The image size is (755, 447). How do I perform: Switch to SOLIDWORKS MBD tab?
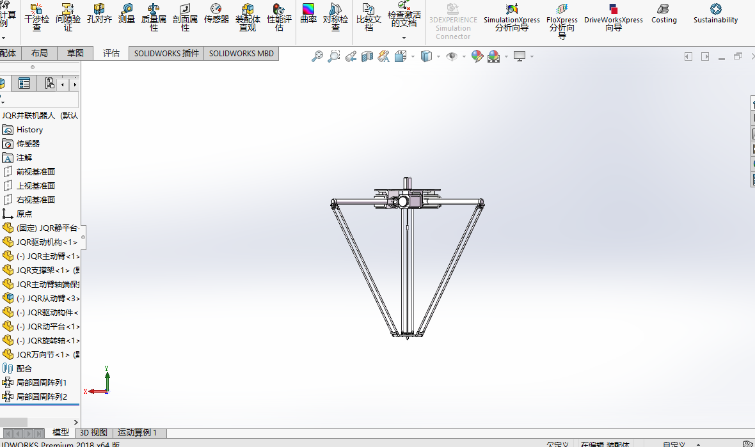point(241,54)
